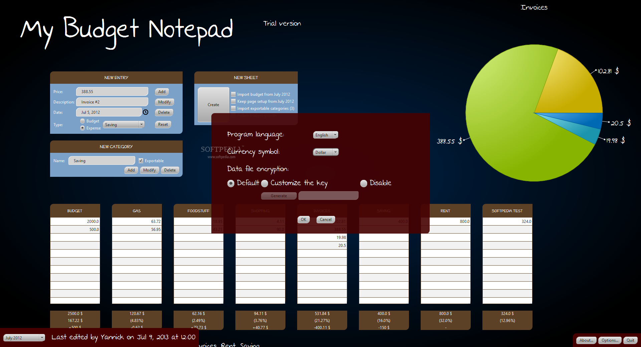Click the 102.81 $ pie chart label
Screen dimensions: 641x347
pos(608,71)
